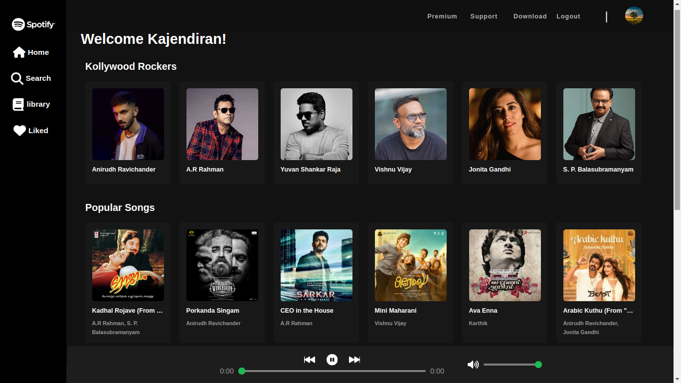The width and height of the screenshot is (681, 383).
Task: Skip to the next track
Action: [x=354, y=359]
